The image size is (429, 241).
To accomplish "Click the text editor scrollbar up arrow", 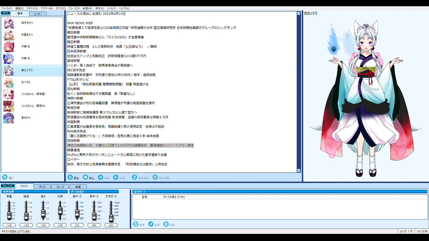I will click(x=299, y=13).
